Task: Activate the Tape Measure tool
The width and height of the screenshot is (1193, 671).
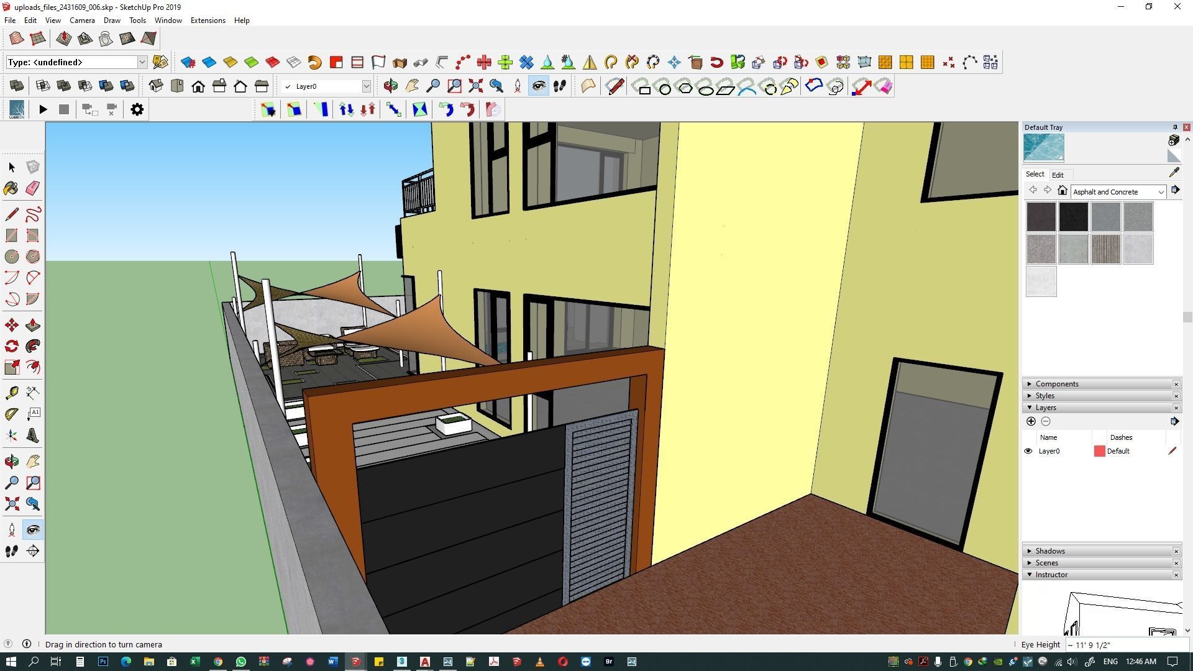Action: point(11,393)
